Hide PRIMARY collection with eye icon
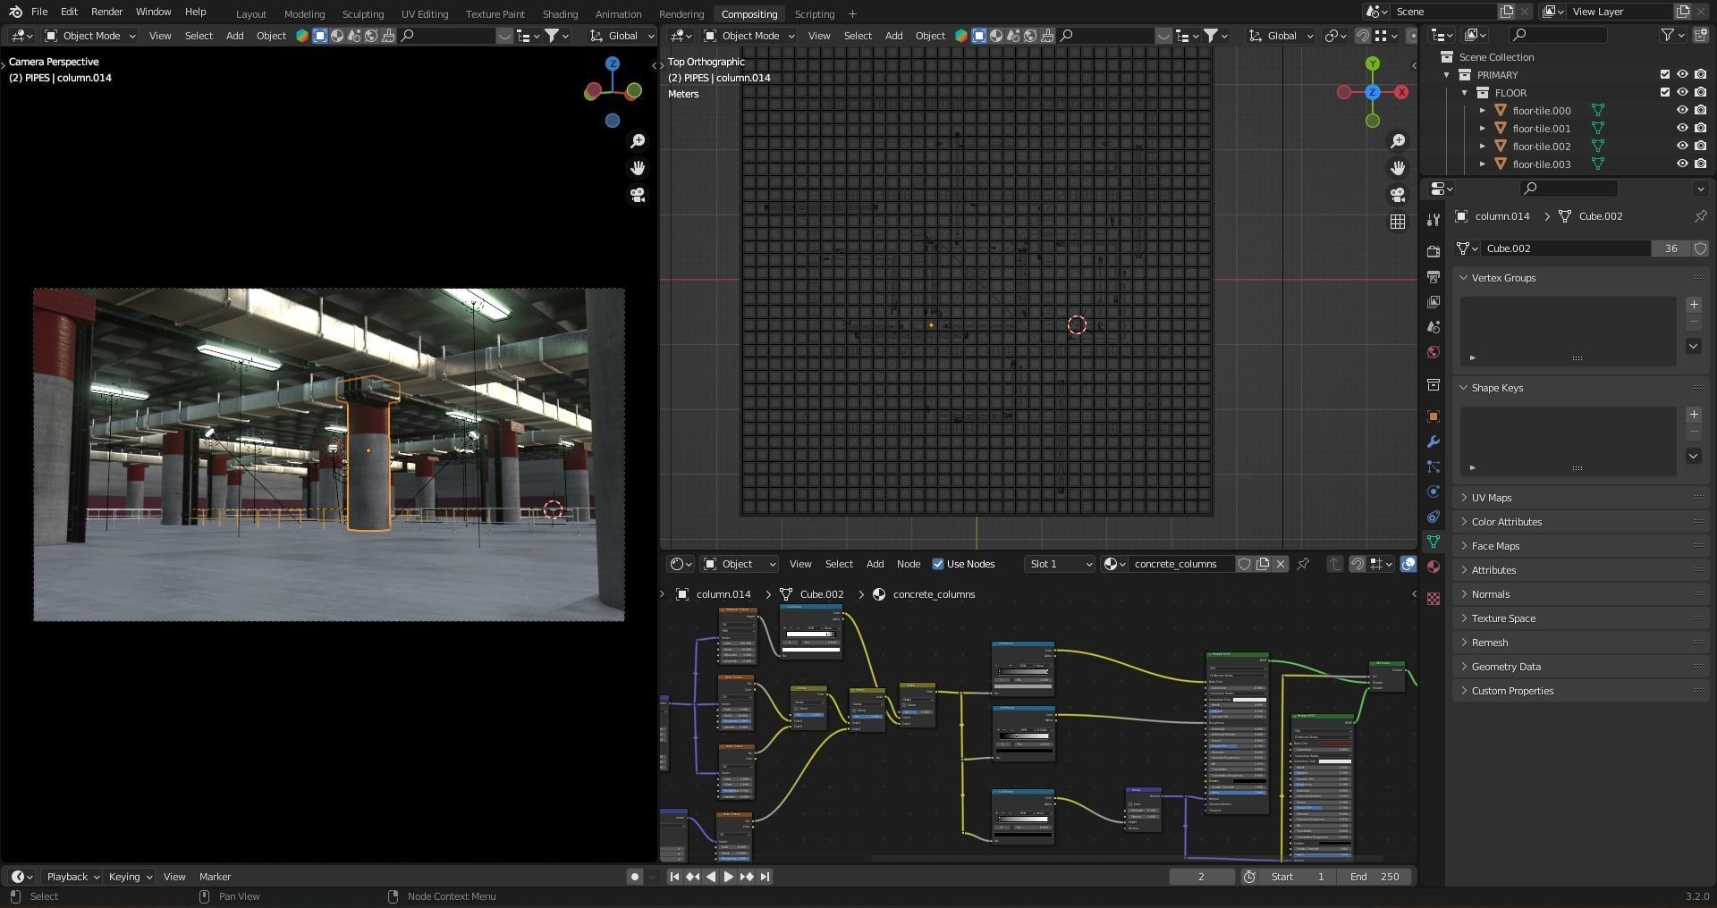The image size is (1717, 908). click(1682, 75)
